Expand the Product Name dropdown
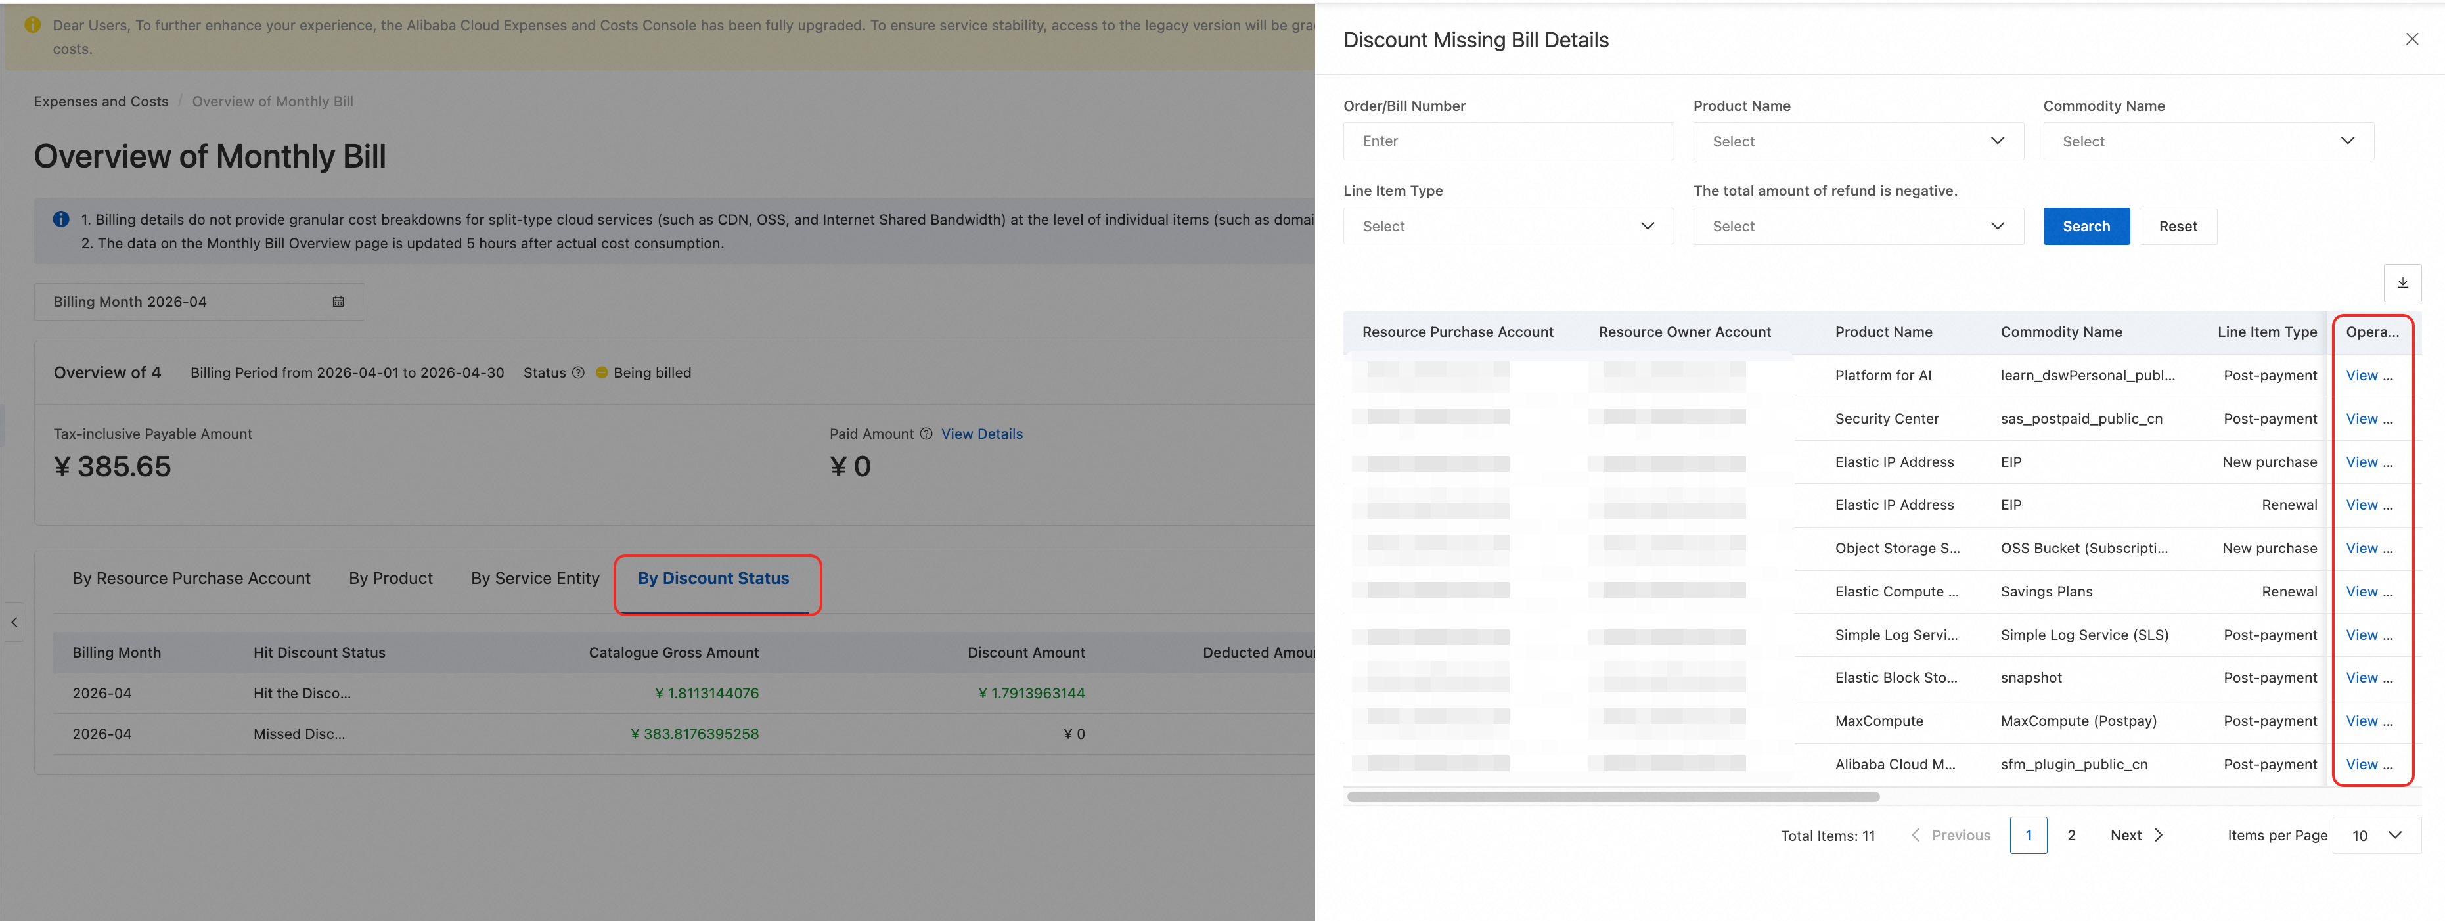 1858,141
